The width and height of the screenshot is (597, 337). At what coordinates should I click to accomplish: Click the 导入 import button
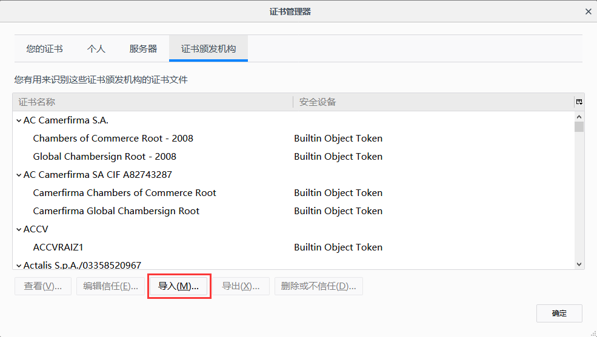pos(179,286)
